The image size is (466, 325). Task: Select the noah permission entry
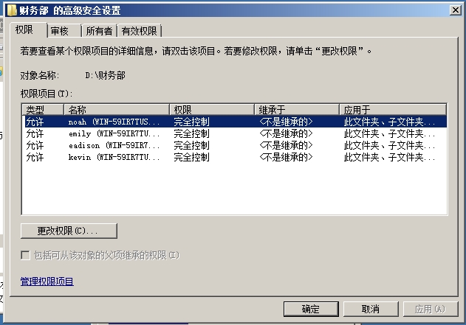point(235,122)
